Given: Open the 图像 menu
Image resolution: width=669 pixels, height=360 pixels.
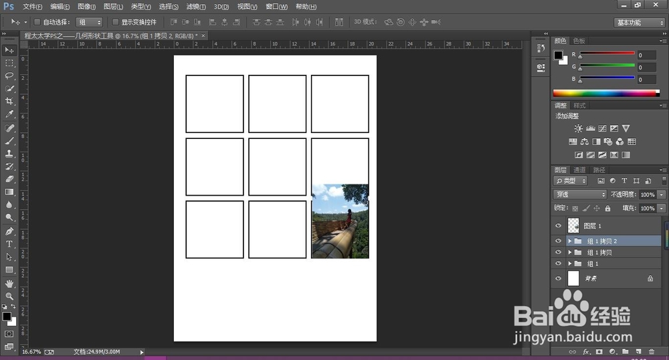Looking at the screenshot, I should pos(86,7).
